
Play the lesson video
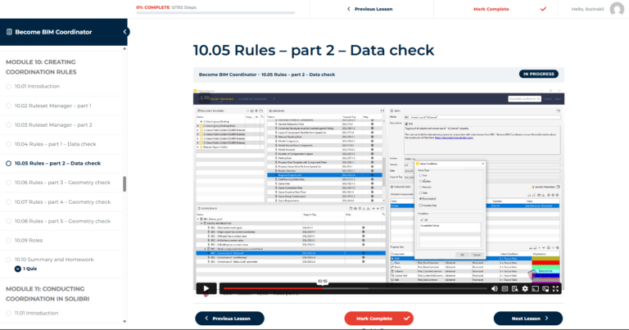(206, 288)
